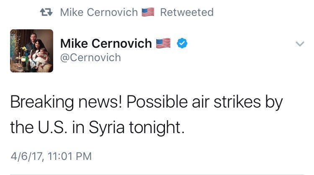Click the word Retweeted
314x175 pixels.
click(x=187, y=12)
